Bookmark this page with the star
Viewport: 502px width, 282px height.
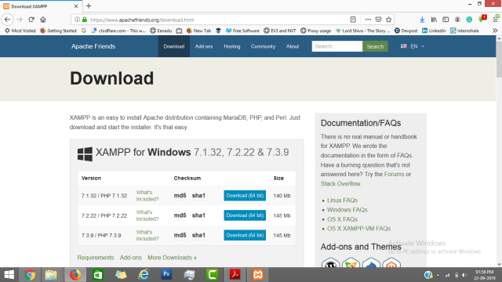click(389, 20)
